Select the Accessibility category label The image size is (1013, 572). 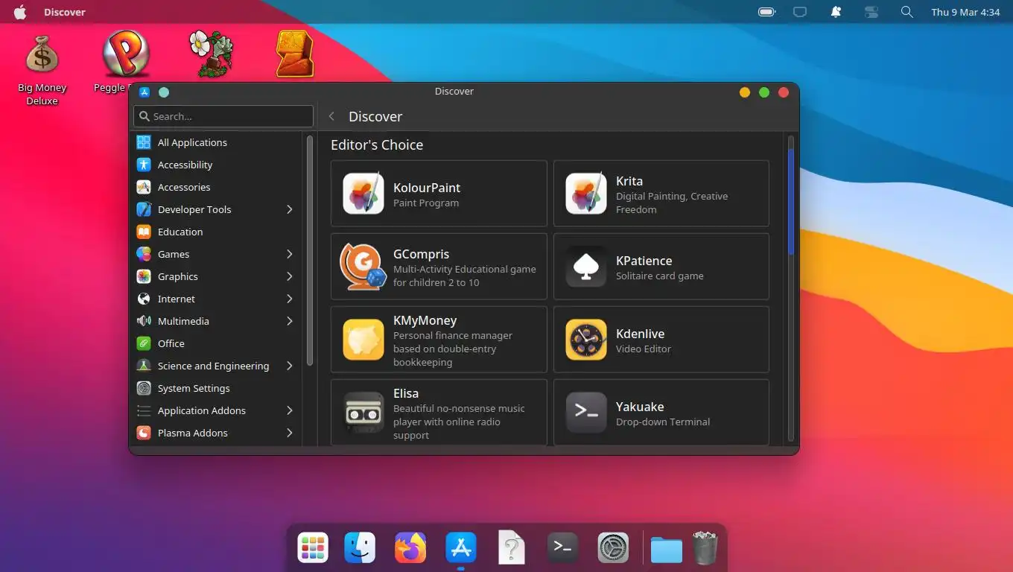(x=185, y=165)
